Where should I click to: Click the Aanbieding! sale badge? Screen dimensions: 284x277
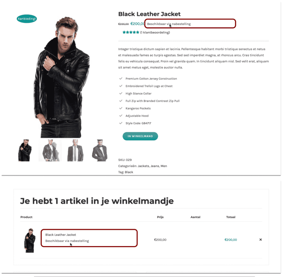[x=27, y=19]
